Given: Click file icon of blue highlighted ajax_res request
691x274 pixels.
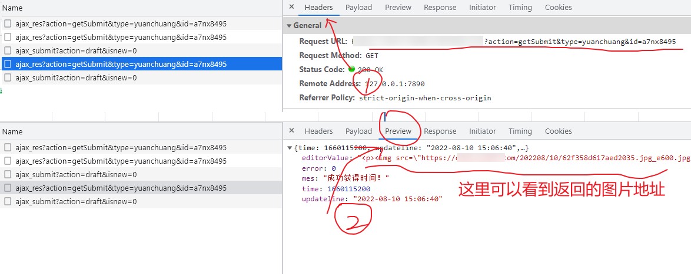Looking at the screenshot, I should click(x=8, y=64).
